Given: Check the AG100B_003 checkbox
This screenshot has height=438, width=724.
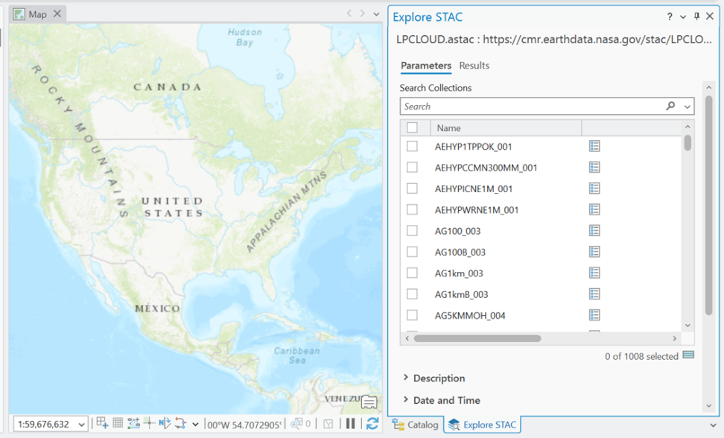Looking at the screenshot, I should (412, 252).
